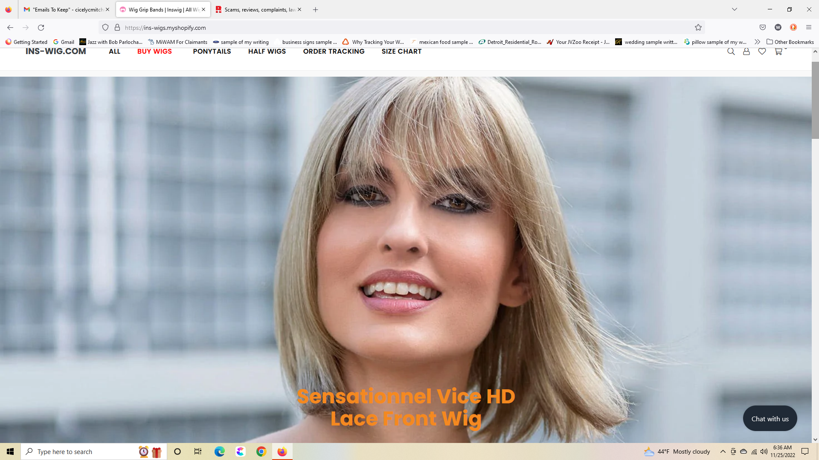Open the account user icon
Image resolution: width=819 pixels, height=460 pixels.
(746, 52)
